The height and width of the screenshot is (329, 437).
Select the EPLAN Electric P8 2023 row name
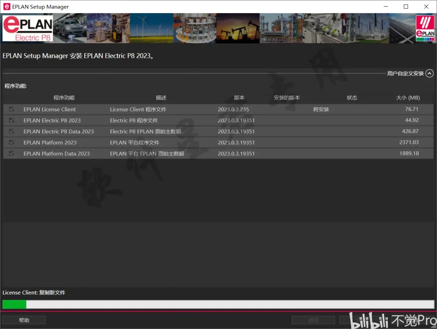pos(52,120)
